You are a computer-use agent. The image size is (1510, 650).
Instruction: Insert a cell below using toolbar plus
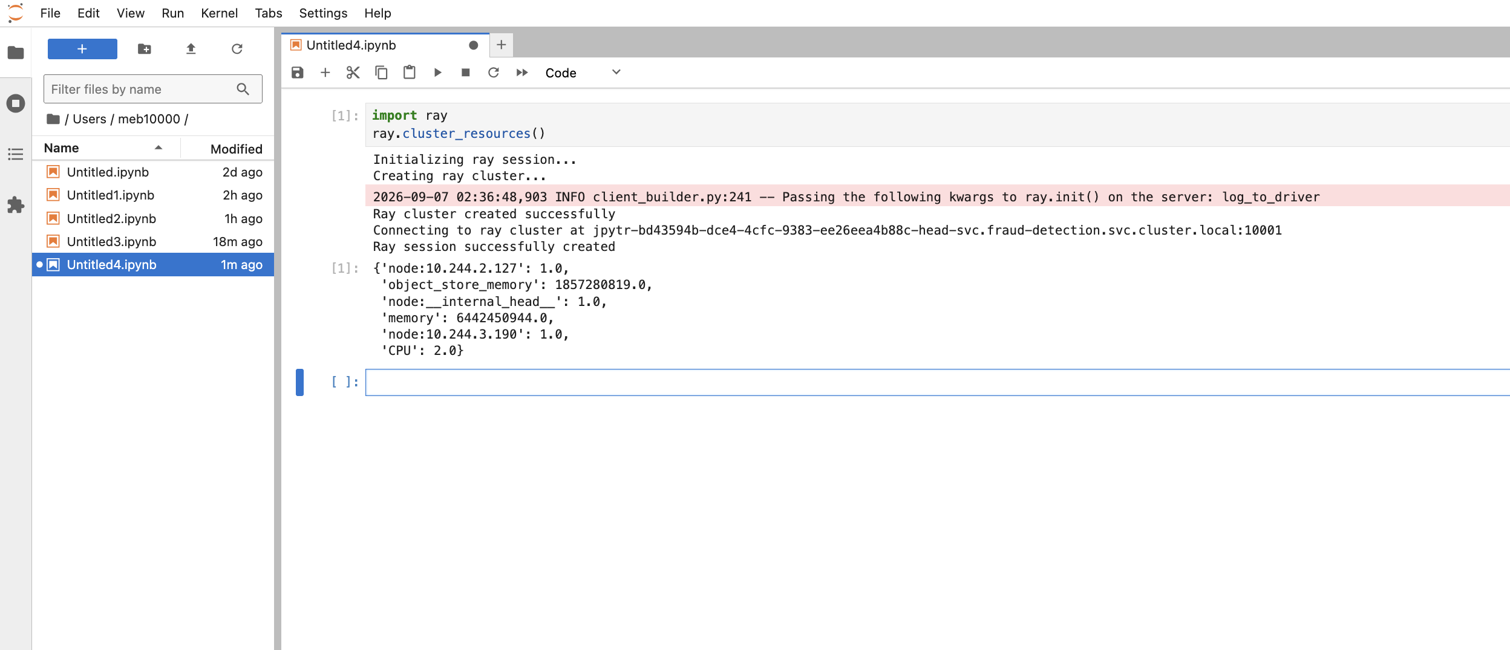point(325,73)
